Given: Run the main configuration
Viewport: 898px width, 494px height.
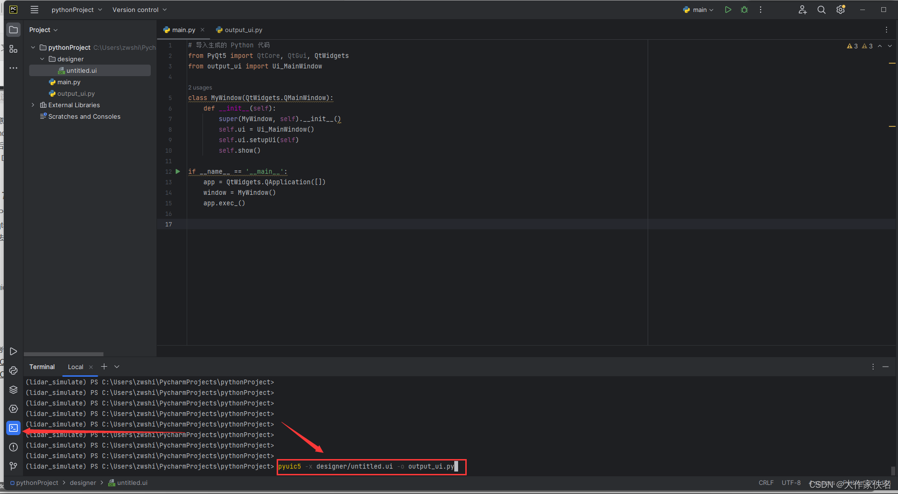Looking at the screenshot, I should click(x=728, y=10).
